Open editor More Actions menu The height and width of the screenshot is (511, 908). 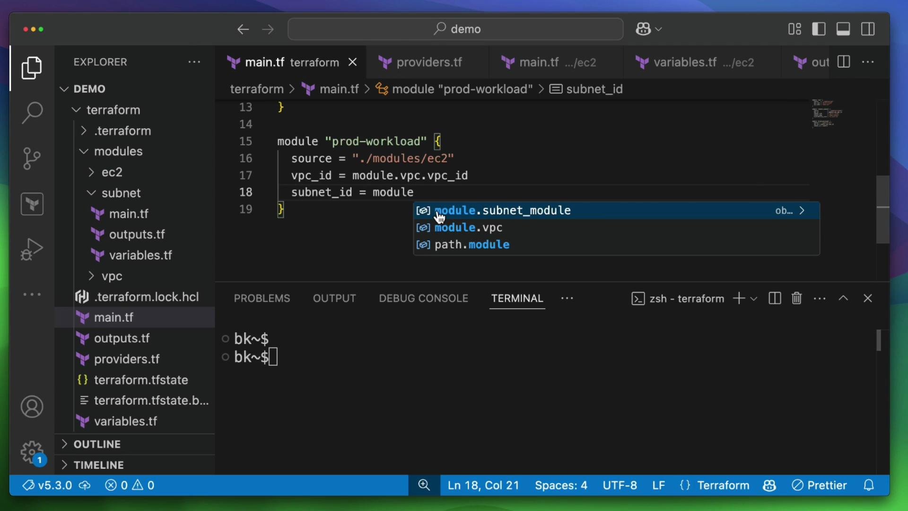pyautogui.click(x=868, y=62)
